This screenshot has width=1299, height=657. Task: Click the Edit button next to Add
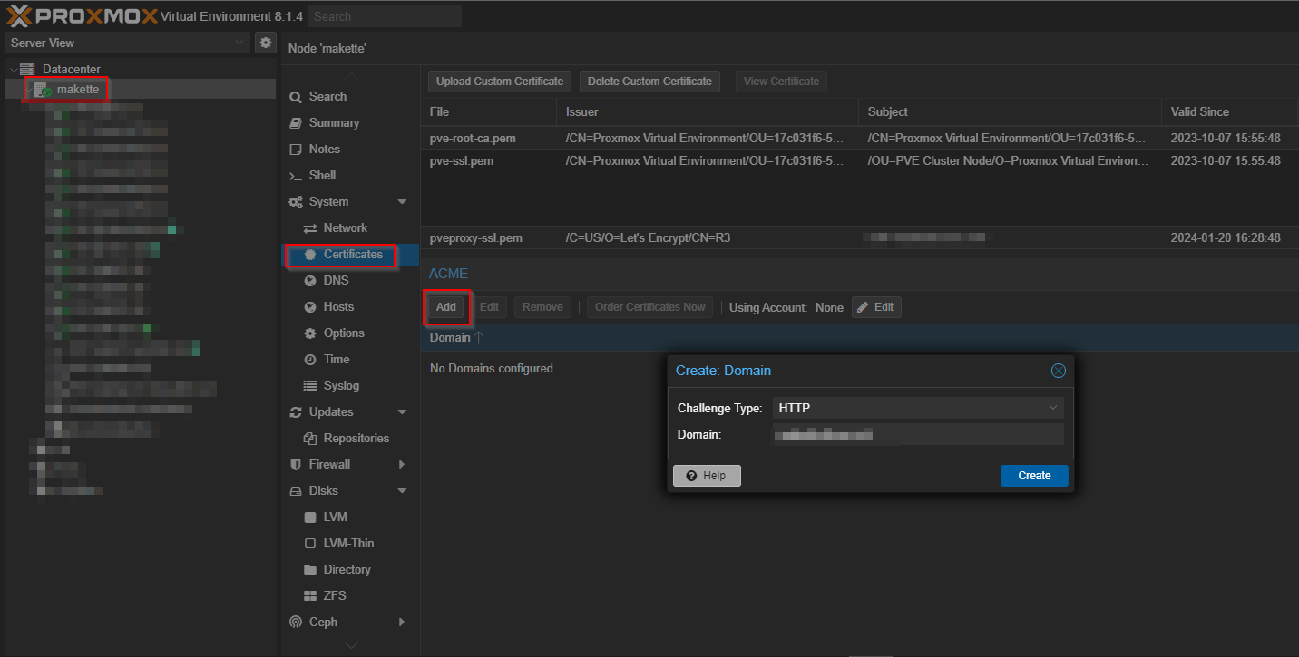click(x=489, y=307)
